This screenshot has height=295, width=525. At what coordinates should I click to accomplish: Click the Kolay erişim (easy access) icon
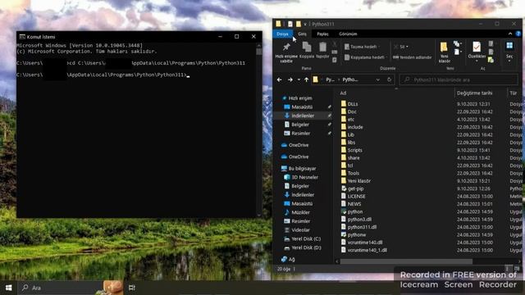458,52
